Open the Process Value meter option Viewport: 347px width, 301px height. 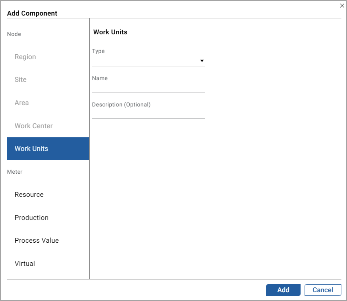point(37,241)
